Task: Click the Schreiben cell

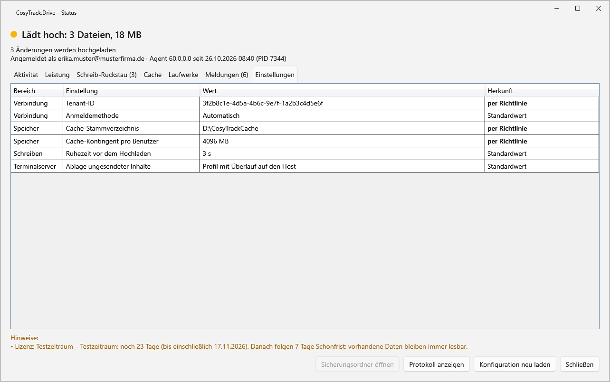Action: [37, 153]
